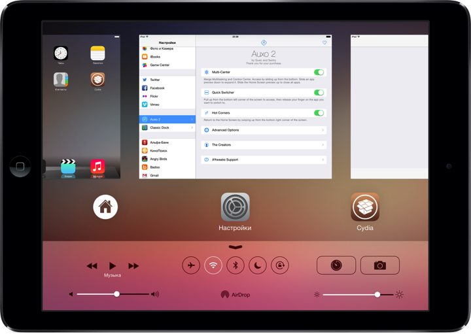
Task: Open the Videos app in the dock preview
Action: [68, 167]
